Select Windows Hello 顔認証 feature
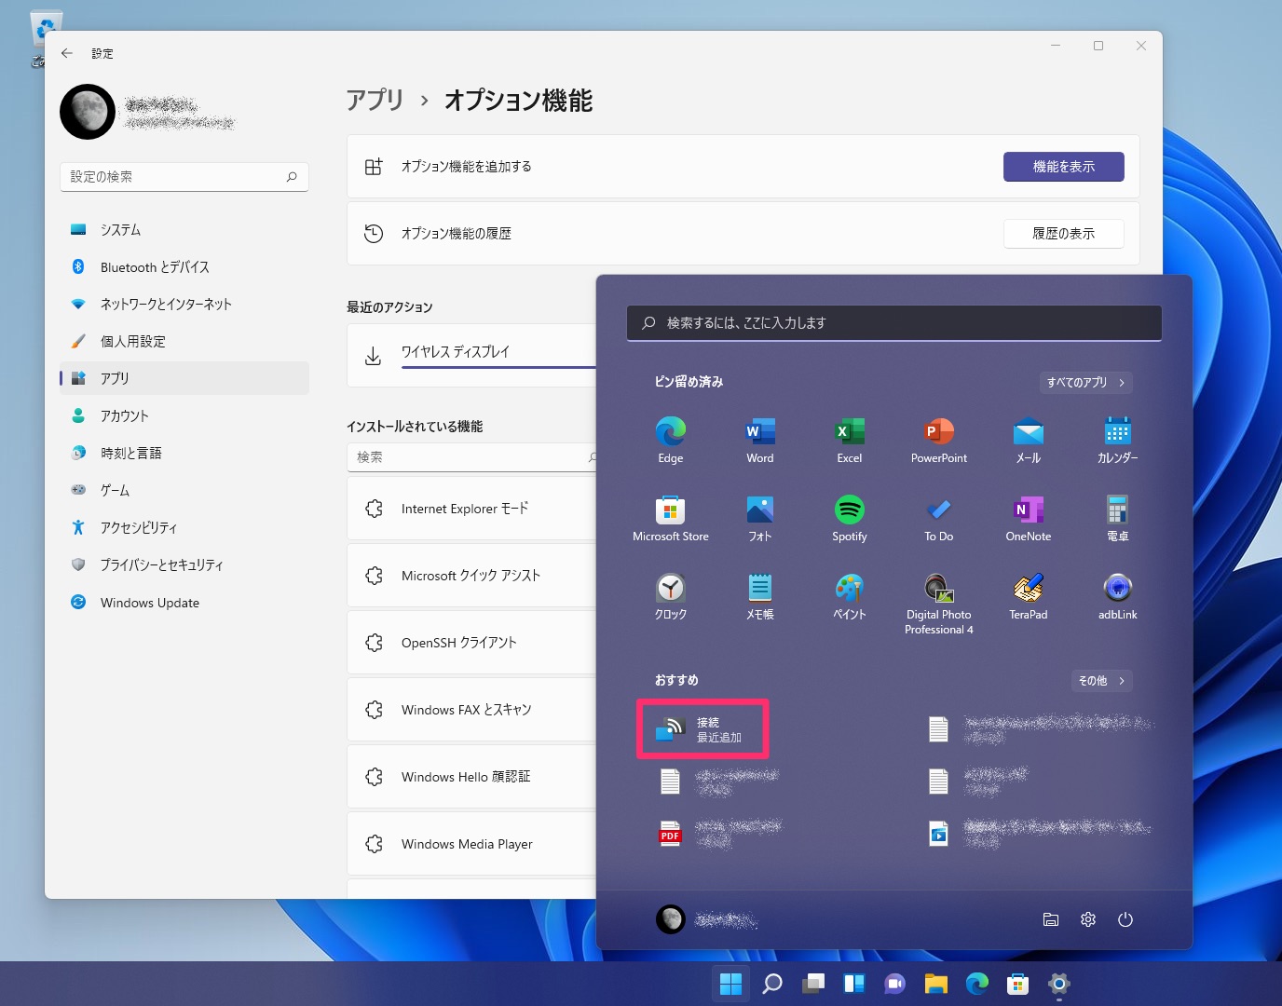The image size is (1282, 1006). click(472, 777)
